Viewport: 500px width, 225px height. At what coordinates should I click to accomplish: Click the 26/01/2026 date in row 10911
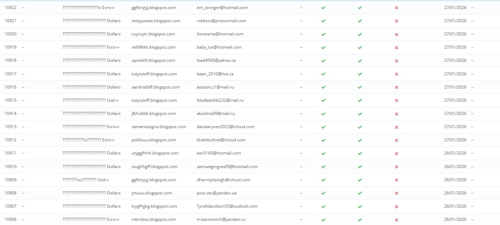455,153
